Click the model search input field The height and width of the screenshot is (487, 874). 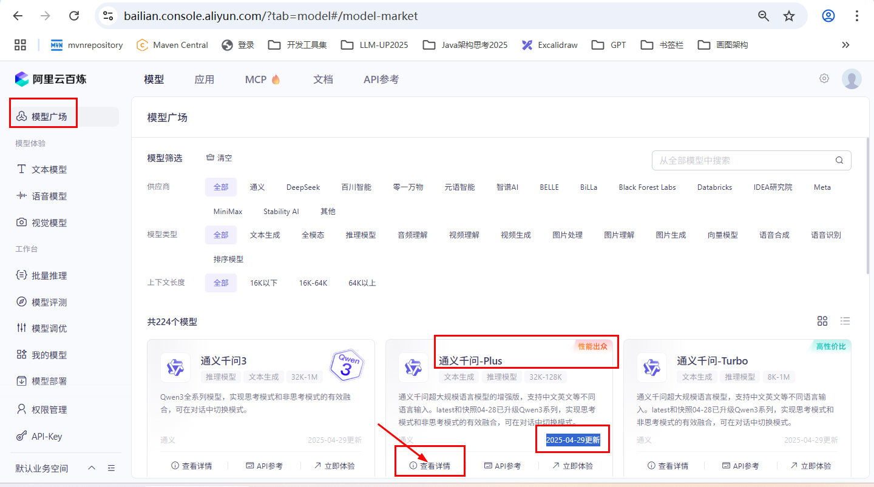pos(747,160)
